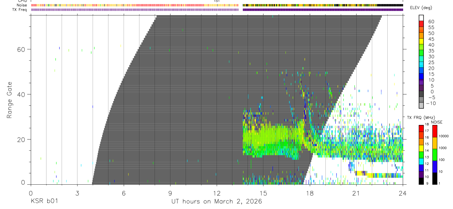
Task: Click the x-axis tick label 15
Action: click(263, 193)
